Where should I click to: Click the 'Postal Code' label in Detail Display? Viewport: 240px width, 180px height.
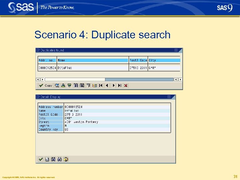pyautogui.click(x=48, y=114)
